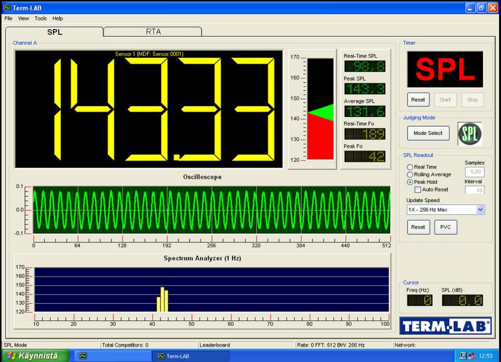Open the Update Speed dropdown
The height and width of the screenshot is (362, 501).
(x=480, y=210)
